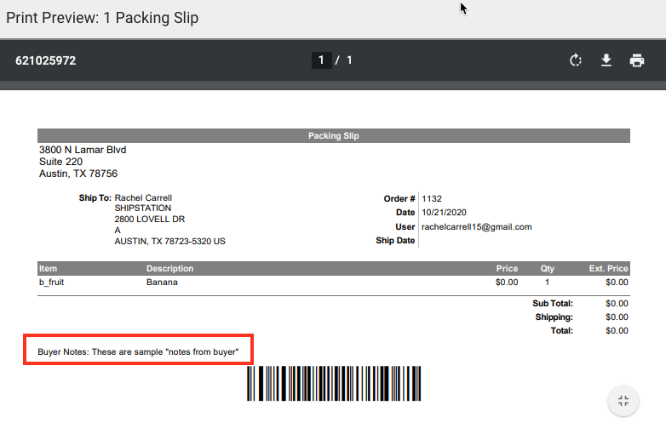Click the current page number field

(321, 60)
